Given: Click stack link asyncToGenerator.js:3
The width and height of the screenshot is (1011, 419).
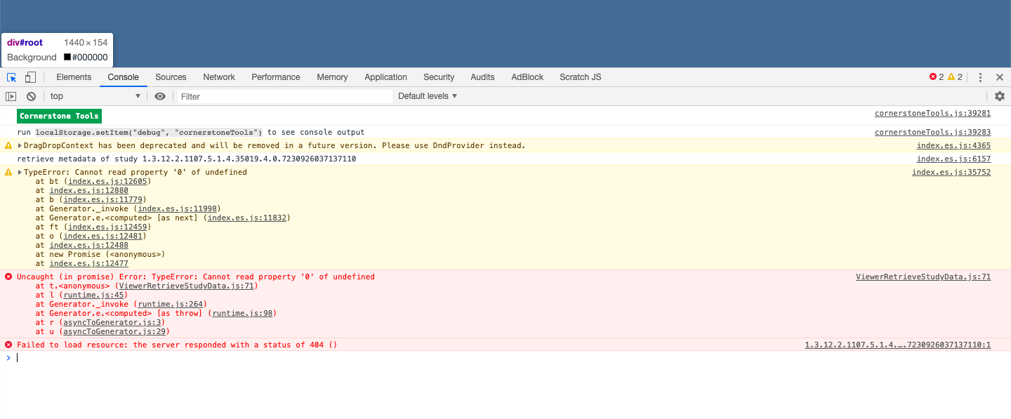Looking at the screenshot, I should (114, 322).
